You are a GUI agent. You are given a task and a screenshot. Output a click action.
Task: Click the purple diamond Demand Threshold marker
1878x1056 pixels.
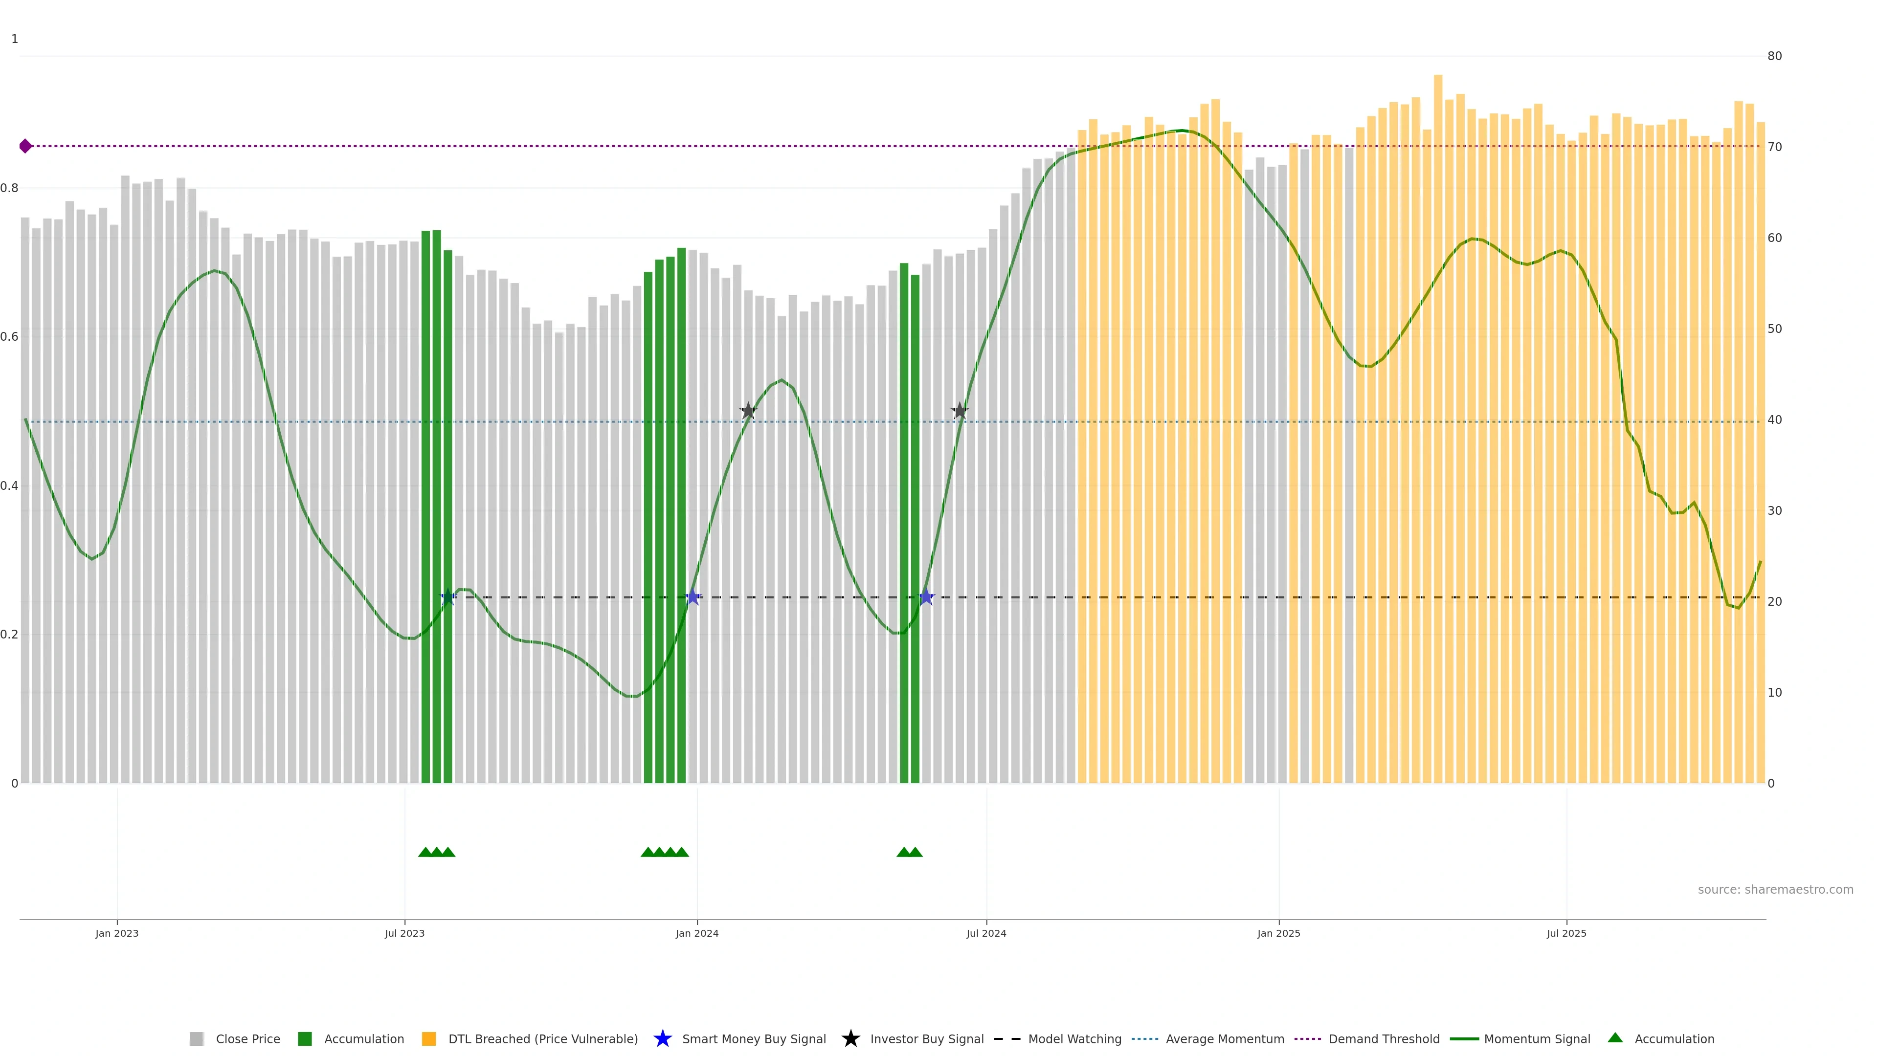click(25, 147)
